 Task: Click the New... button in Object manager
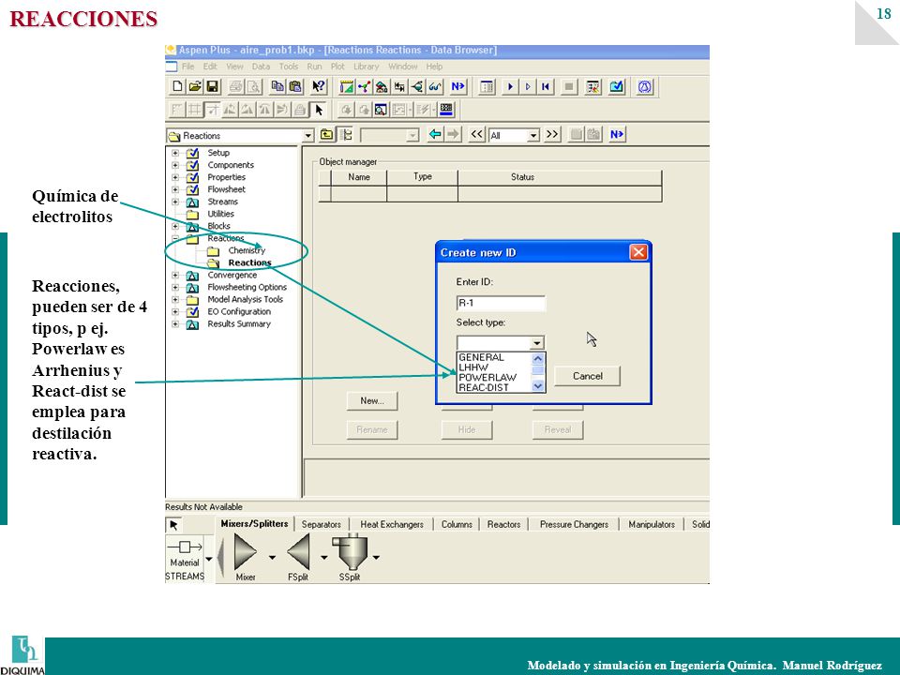(x=372, y=400)
